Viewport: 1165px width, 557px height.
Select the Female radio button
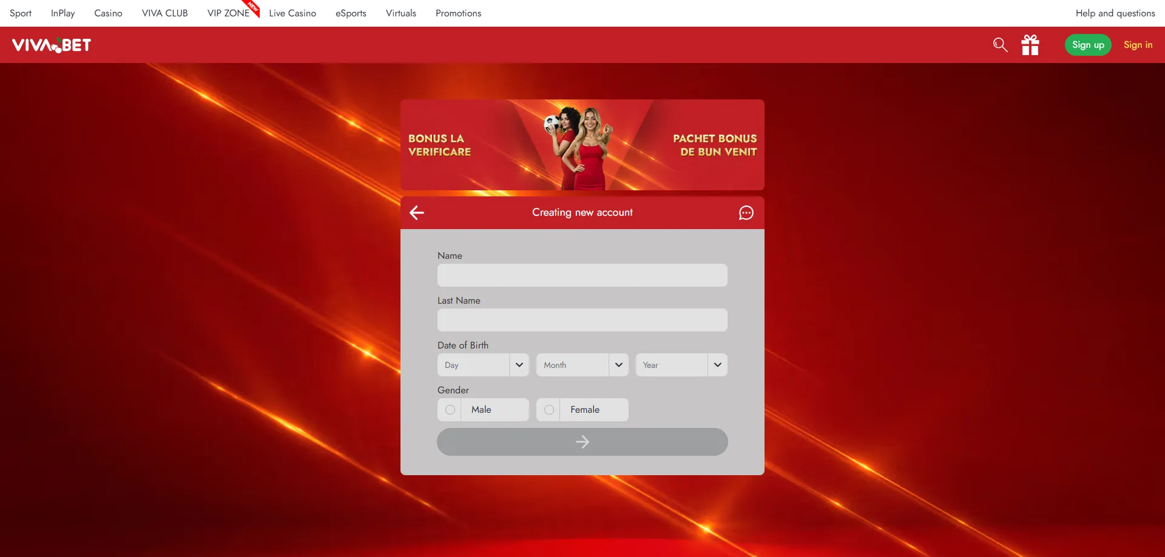549,410
